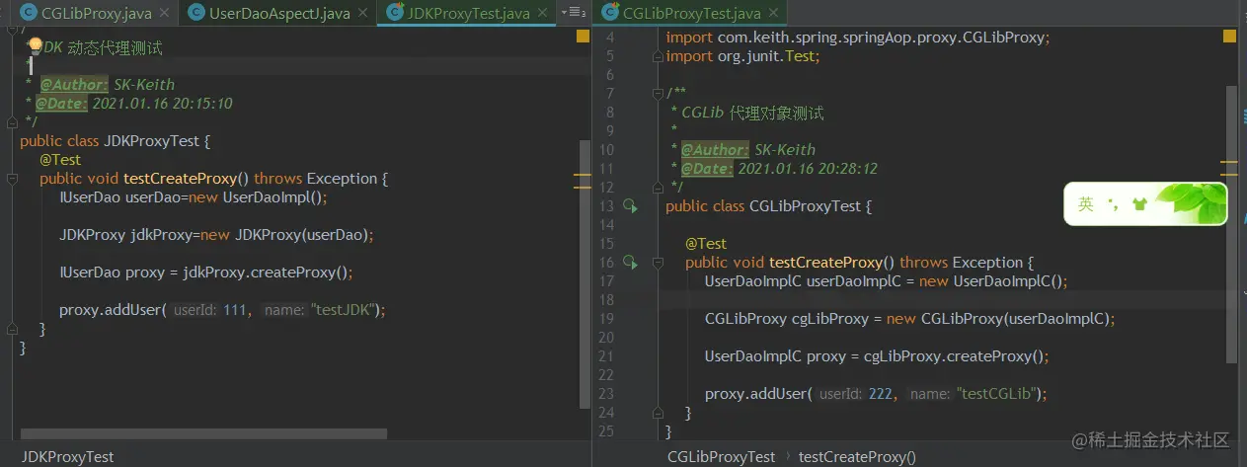
Task: Open the IME skin shirt icon
Action: coord(1140,204)
